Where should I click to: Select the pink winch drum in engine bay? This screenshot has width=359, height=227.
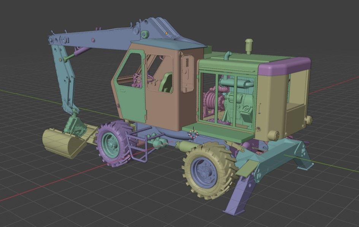(x=213, y=100)
